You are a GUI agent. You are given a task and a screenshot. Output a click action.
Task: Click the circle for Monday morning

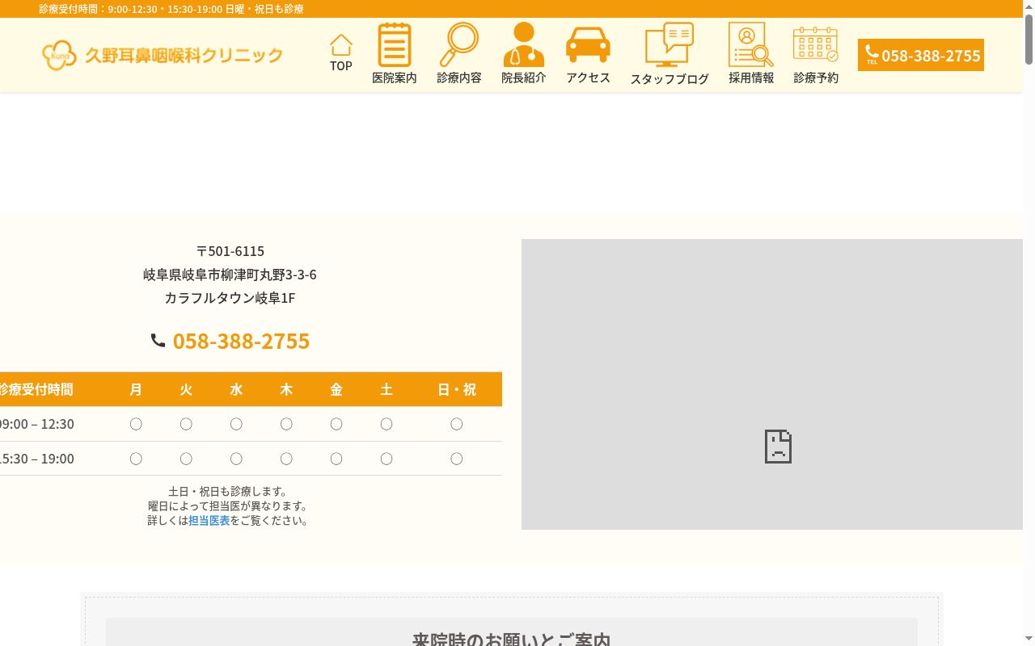136,424
